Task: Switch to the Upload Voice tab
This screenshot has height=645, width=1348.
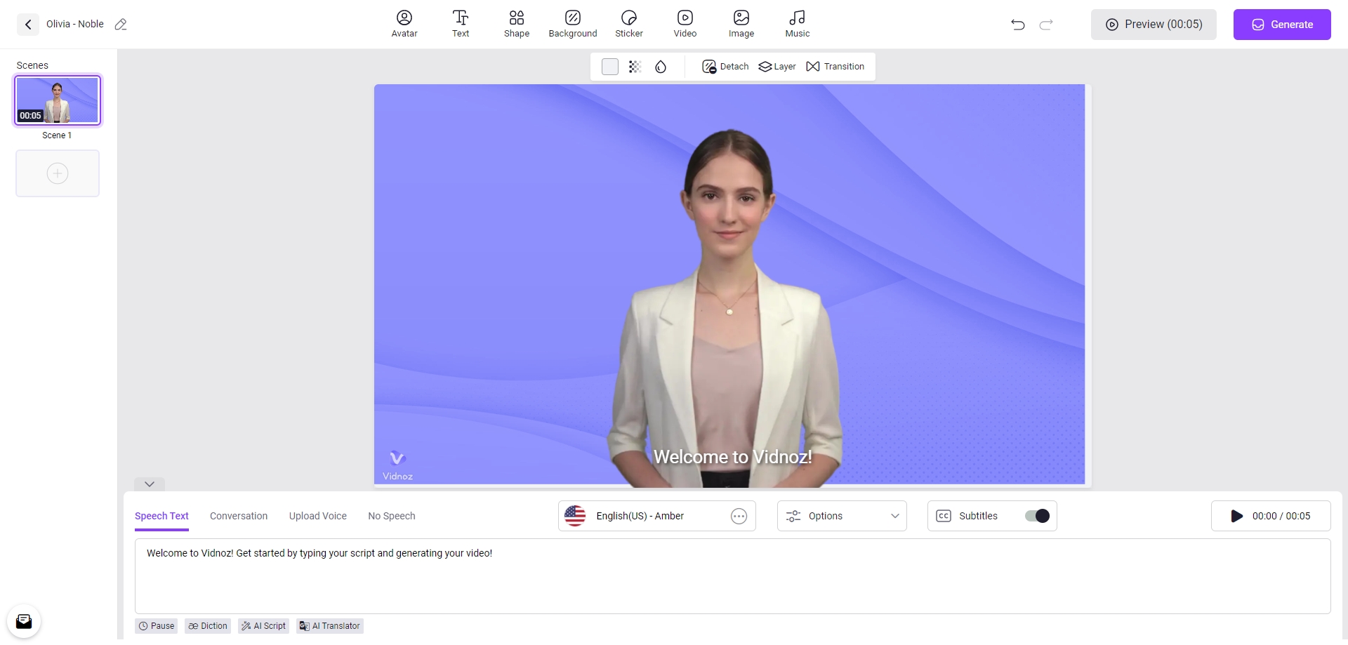Action: [318, 516]
